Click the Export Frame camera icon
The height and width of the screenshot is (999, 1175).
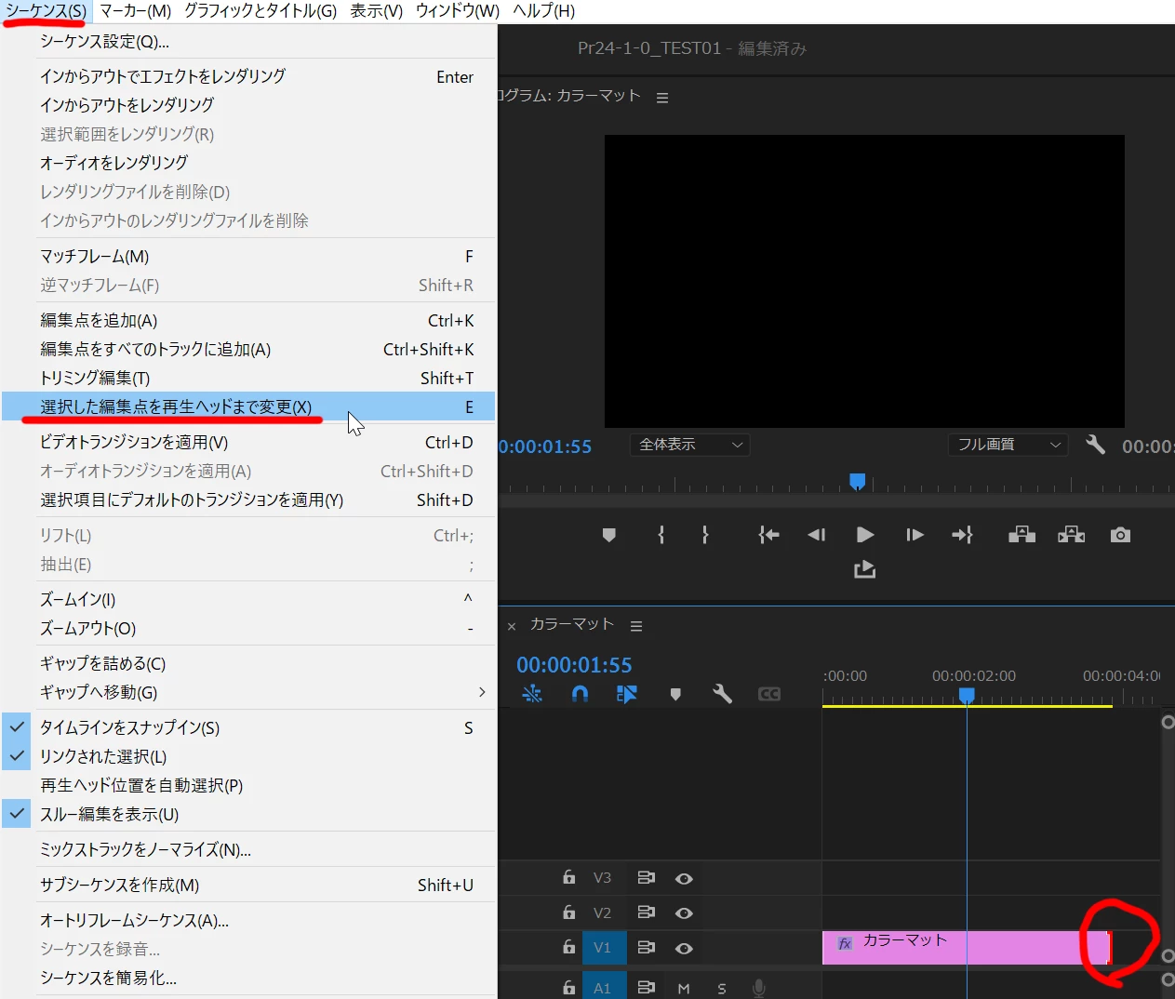click(1120, 535)
